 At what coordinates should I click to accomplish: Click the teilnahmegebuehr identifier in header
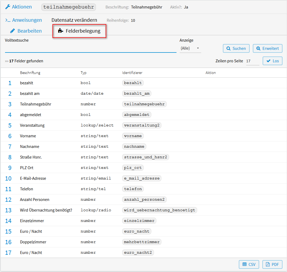click(69, 7)
